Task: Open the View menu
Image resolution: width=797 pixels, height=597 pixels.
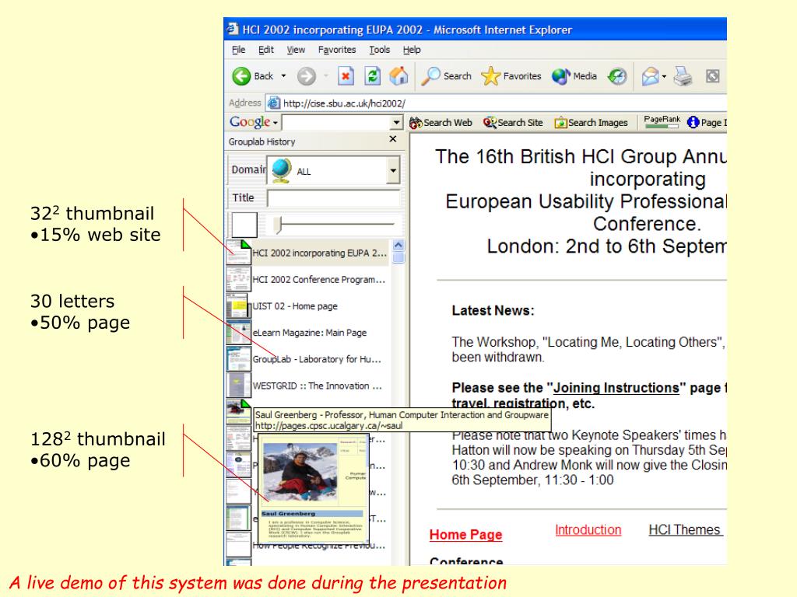Action: pos(296,50)
